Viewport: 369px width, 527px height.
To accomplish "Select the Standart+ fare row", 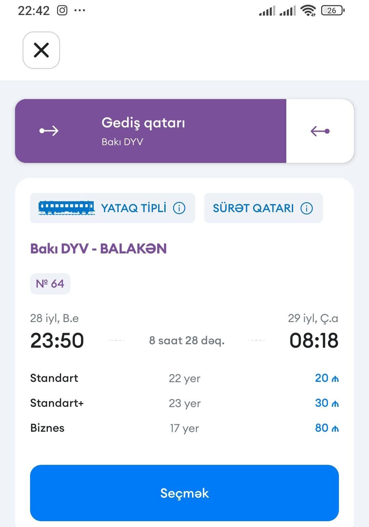I will [184, 403].
